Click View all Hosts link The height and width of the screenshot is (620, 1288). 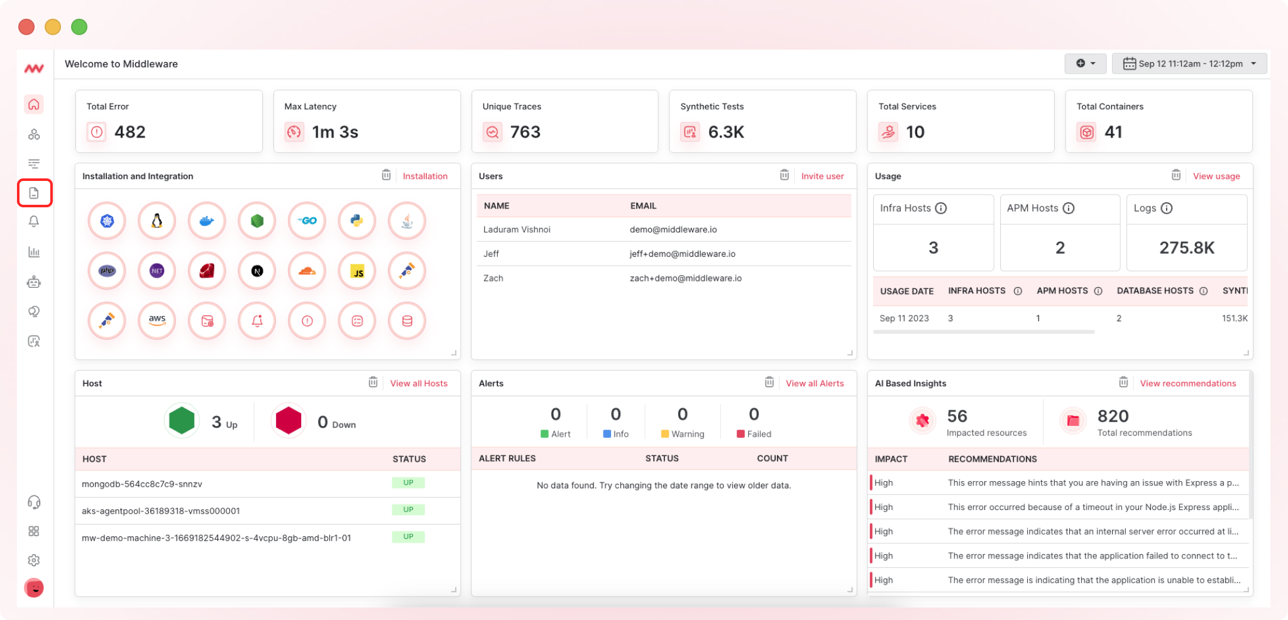[419, 384]
